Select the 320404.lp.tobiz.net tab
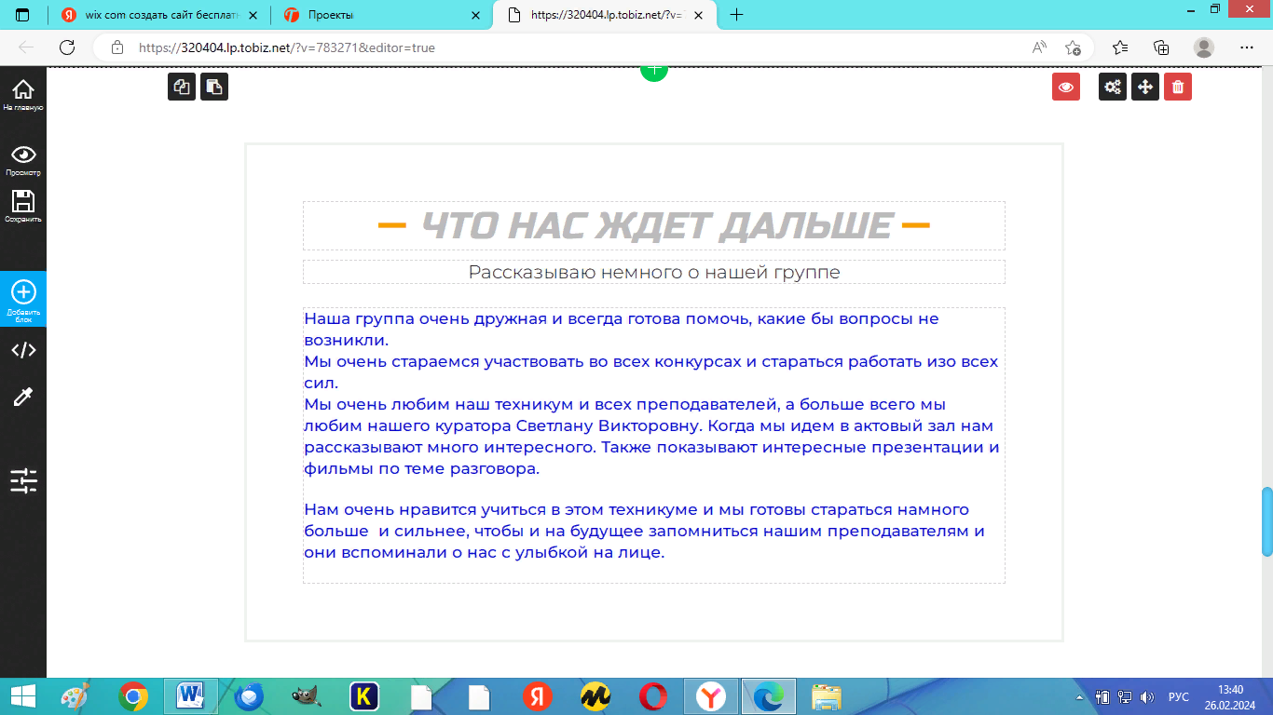Image resolution: width=1273 pixels, height=715 pixels. 607,15
